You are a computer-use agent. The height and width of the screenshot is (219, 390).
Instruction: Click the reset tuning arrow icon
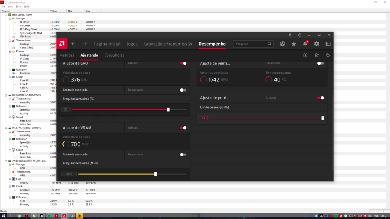click(328, 55)
